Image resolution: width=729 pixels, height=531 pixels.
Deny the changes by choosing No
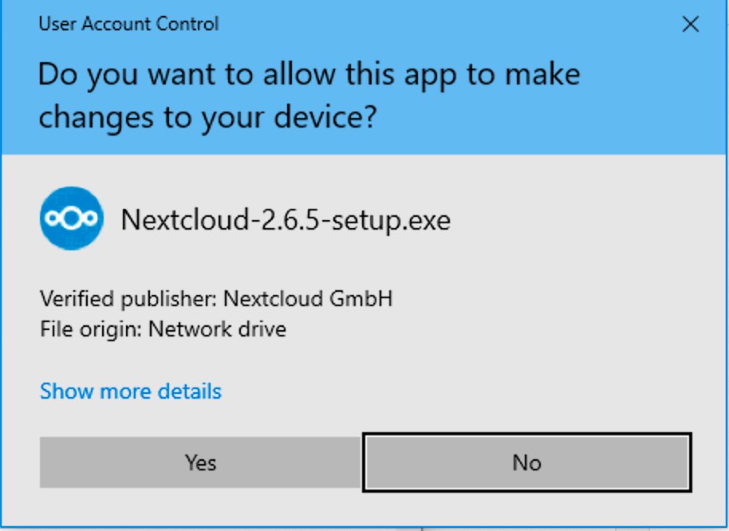[526, 462]
